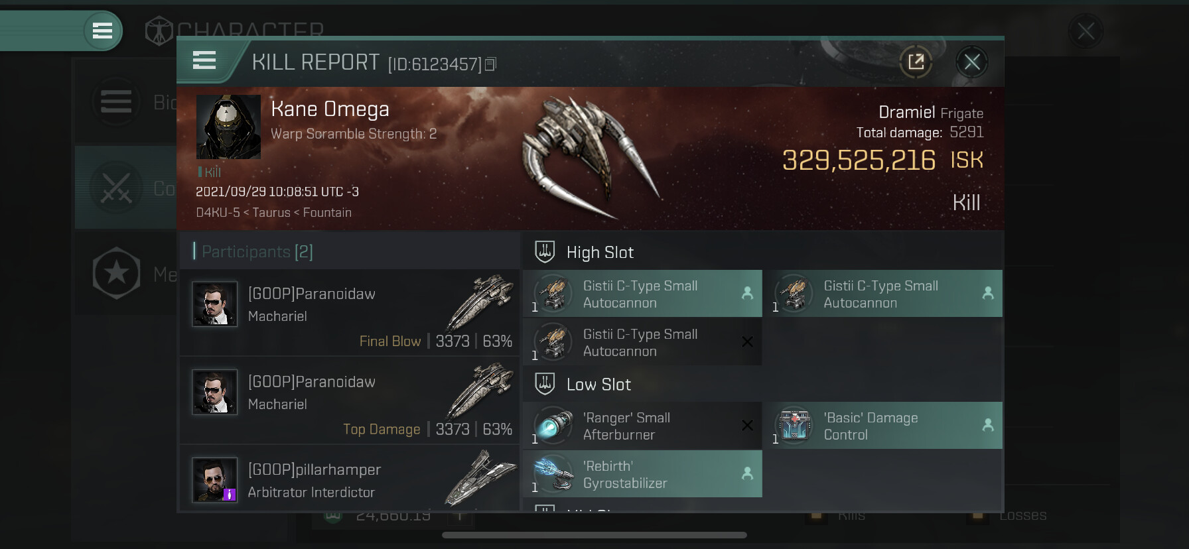
Task: Select the 'Ranger' Small Afterburner module
Action: (x=642, y=426)
